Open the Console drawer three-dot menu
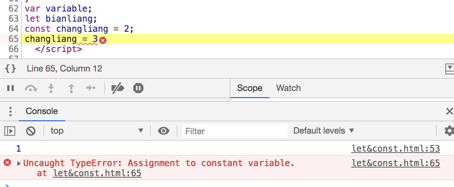Image resolution: width=454 pixels, height=187 pixels. [x=10, y=111]
